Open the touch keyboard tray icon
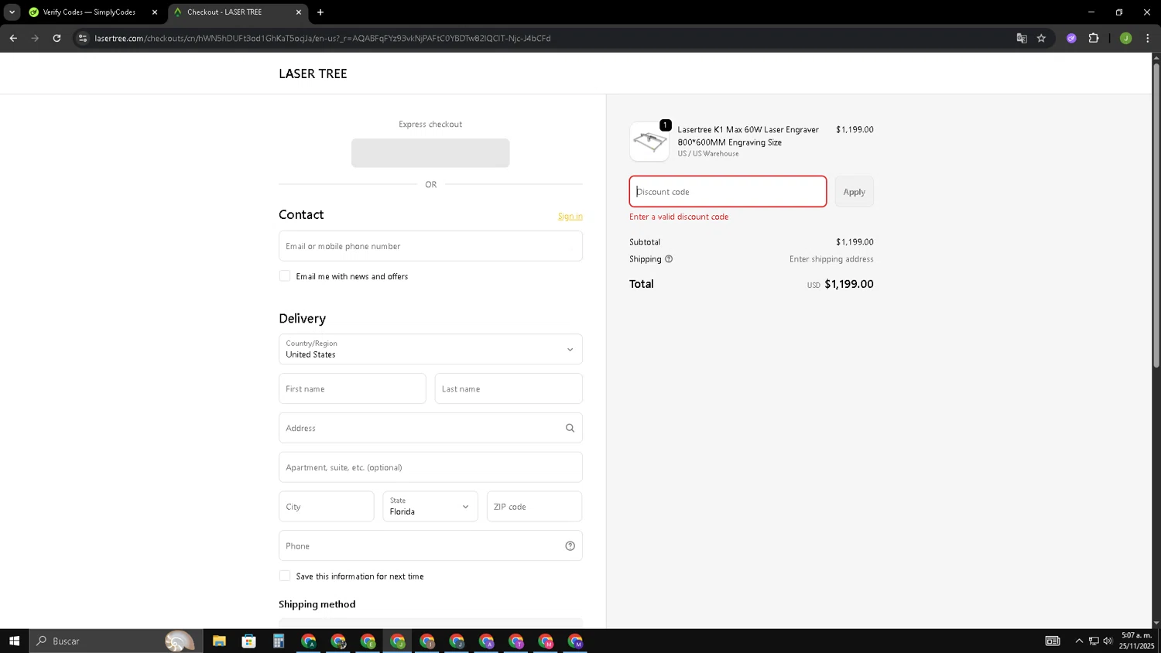 click(x=1053, y=641)
